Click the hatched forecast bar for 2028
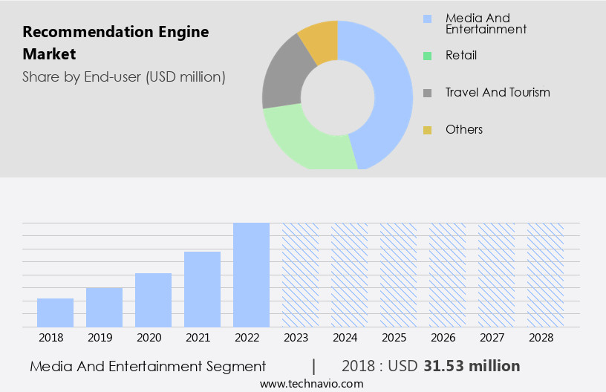Image resolution: width=606 pixels, height=392 pixels. click(x=545, y=275)
